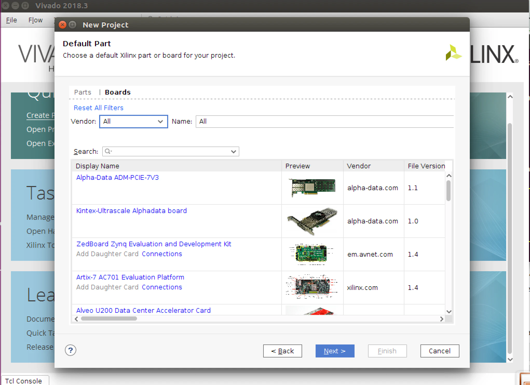Click main Vivado window scroll-down arrow
The height and width of the screenshot is (385, 530).
click(510, 360)
